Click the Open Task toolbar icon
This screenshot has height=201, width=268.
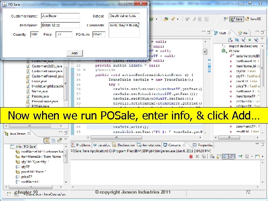coord(166,19)
